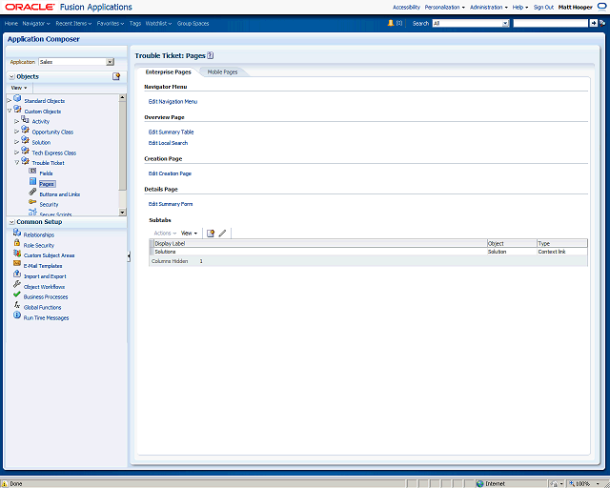The image size is (610, 488).
Task: Click the Display Label column header
Action: [x=320, y=243]
